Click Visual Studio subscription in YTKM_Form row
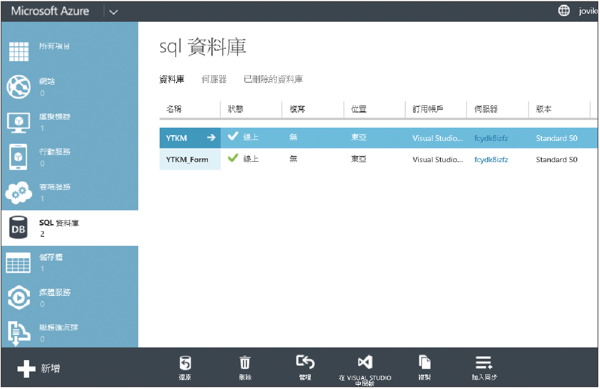The width and height of the screenshot is (600, 389). click(x=438, y=160)
